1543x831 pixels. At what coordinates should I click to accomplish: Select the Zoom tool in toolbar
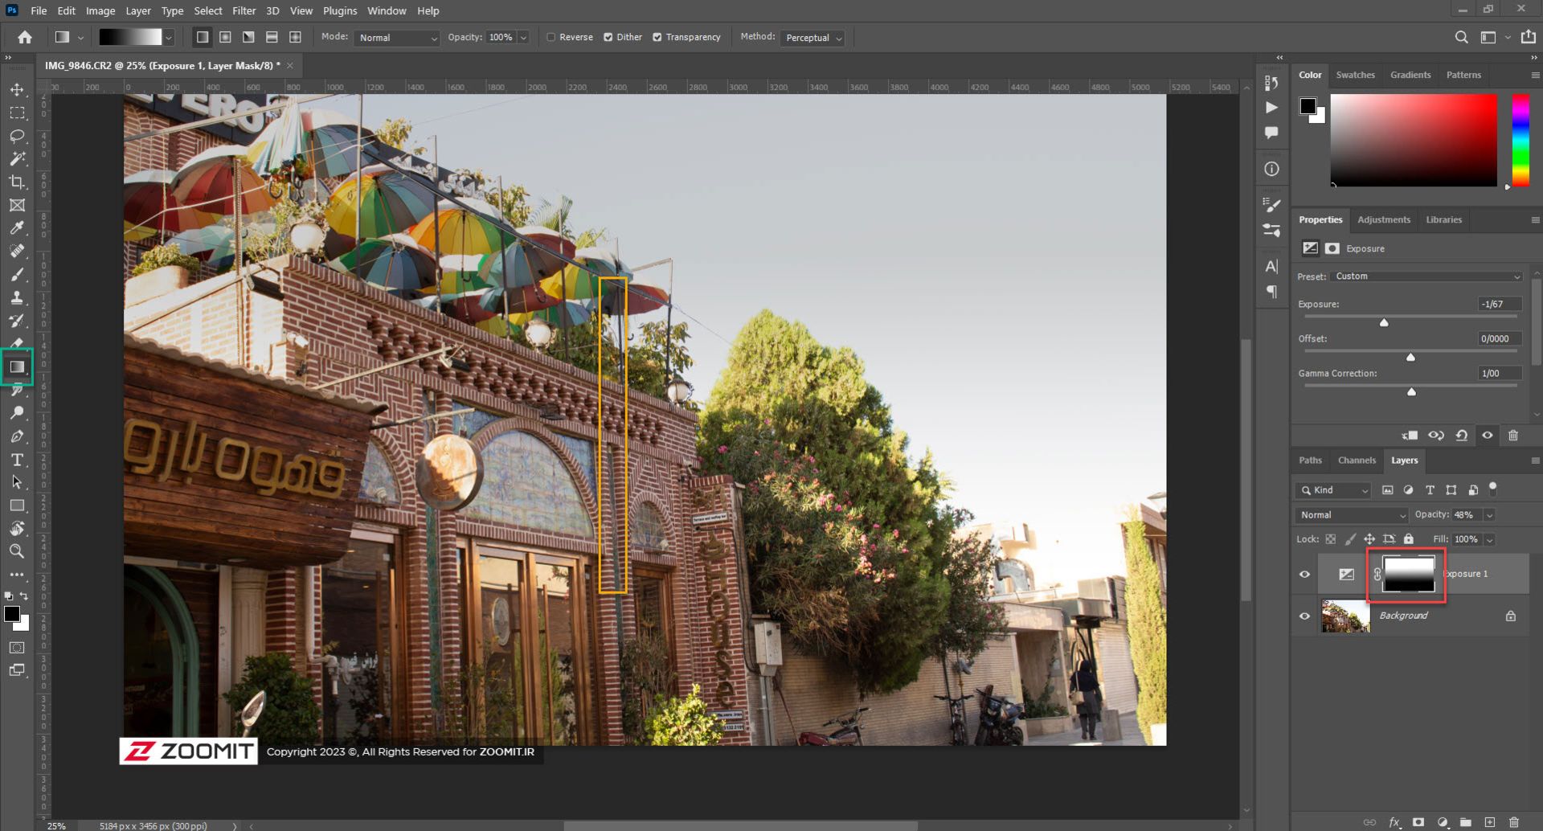pyautogui.click(x=17, y=551)
